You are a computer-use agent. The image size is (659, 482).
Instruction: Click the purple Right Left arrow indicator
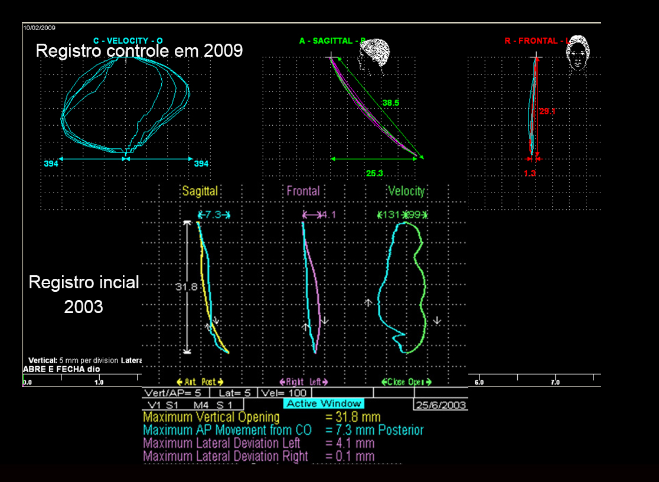[x=303, y=382]
